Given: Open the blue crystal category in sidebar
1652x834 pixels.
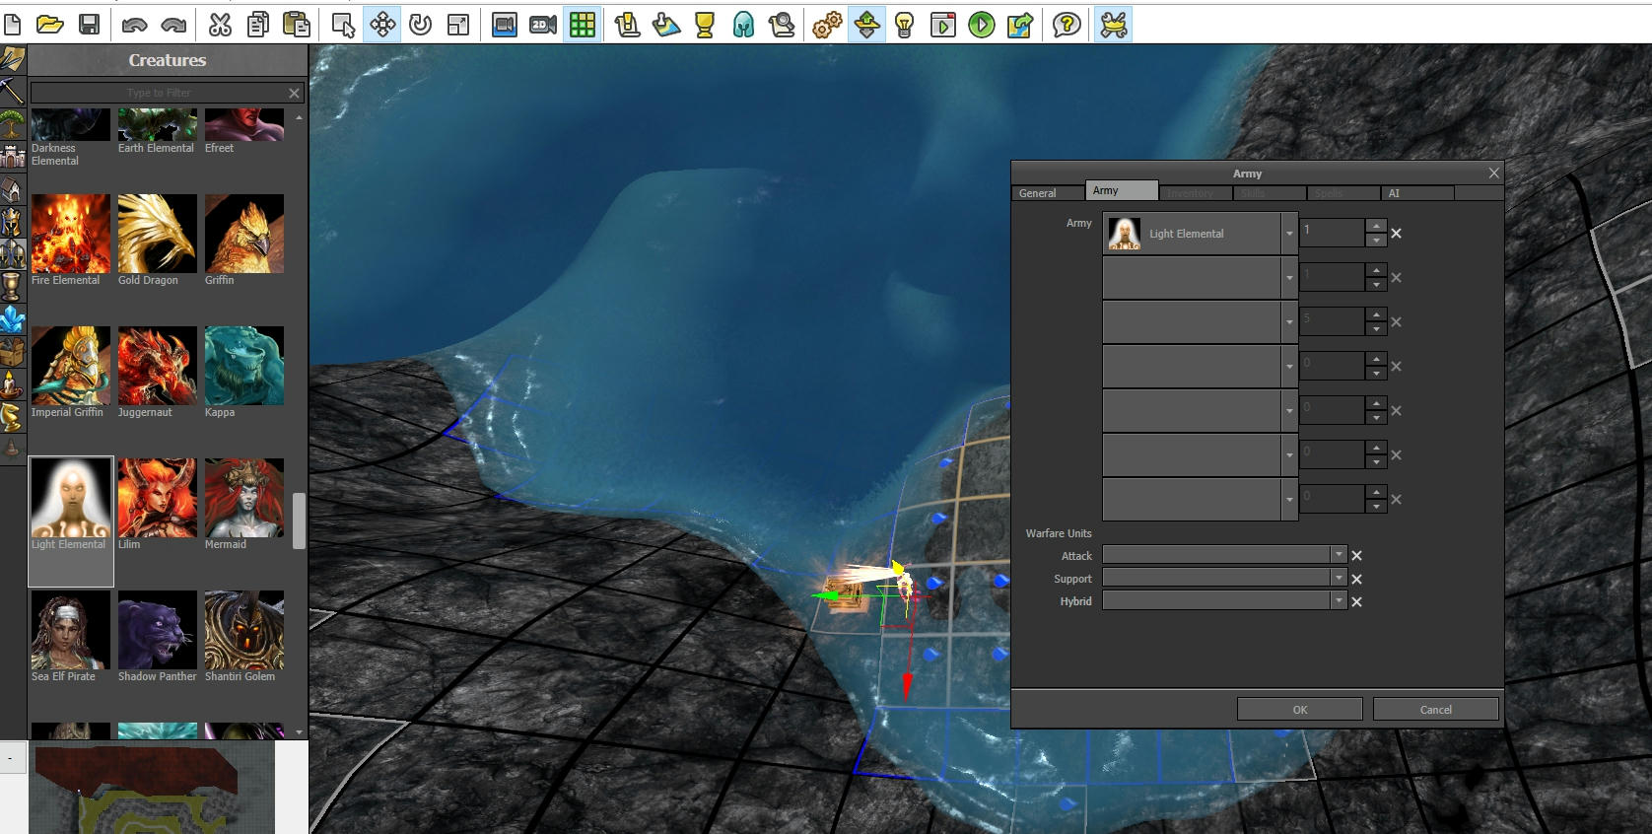Looking at the screenshot, I should [x=12, y=318].
